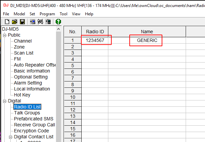Create a new file with toolbar icon
The image size is (205, 142).
[7, 22]
